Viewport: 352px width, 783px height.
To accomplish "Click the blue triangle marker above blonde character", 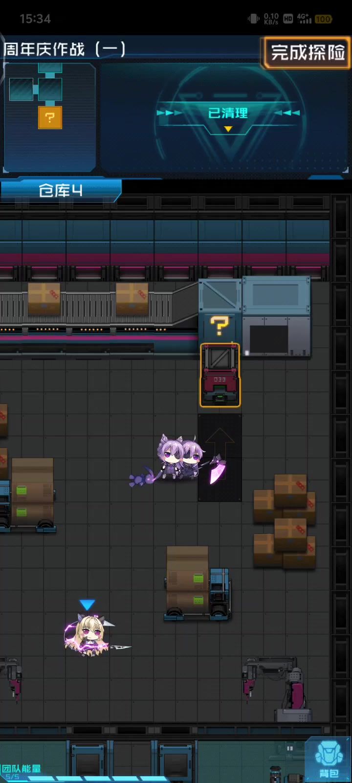I will point(87,605).
